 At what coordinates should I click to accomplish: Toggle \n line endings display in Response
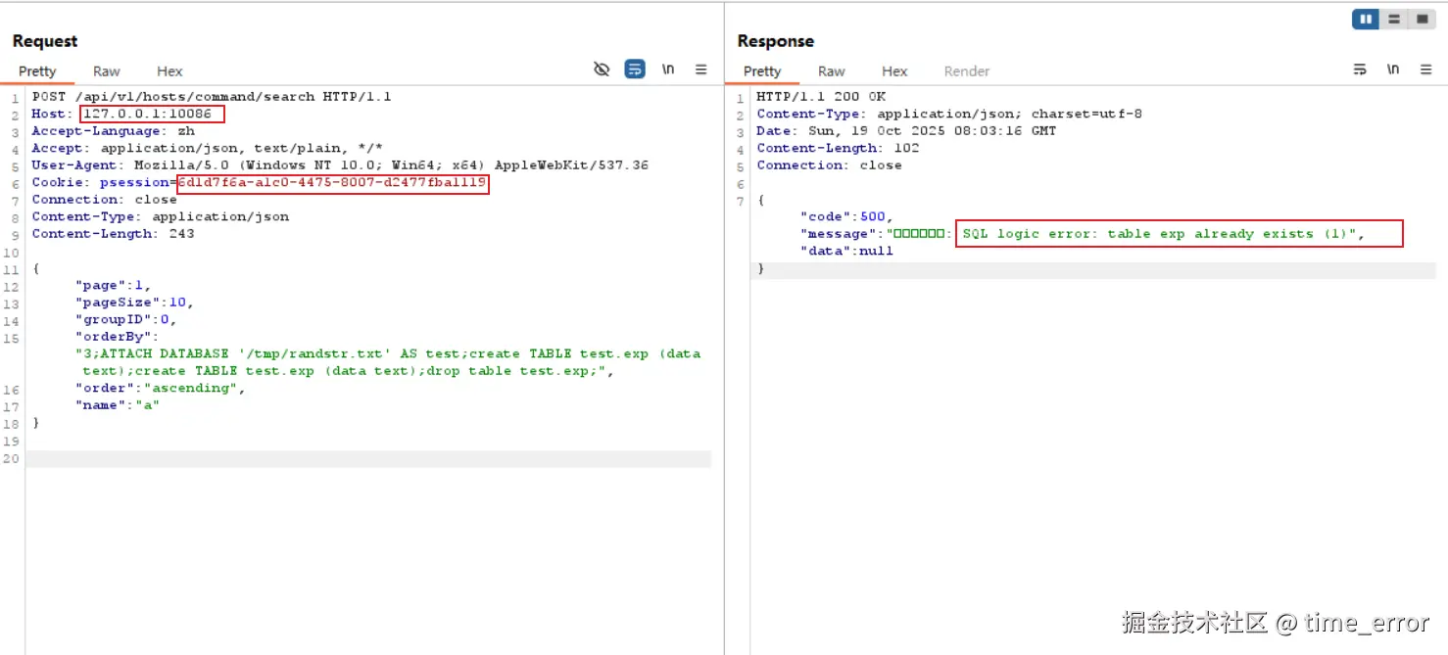point(1393,70)
